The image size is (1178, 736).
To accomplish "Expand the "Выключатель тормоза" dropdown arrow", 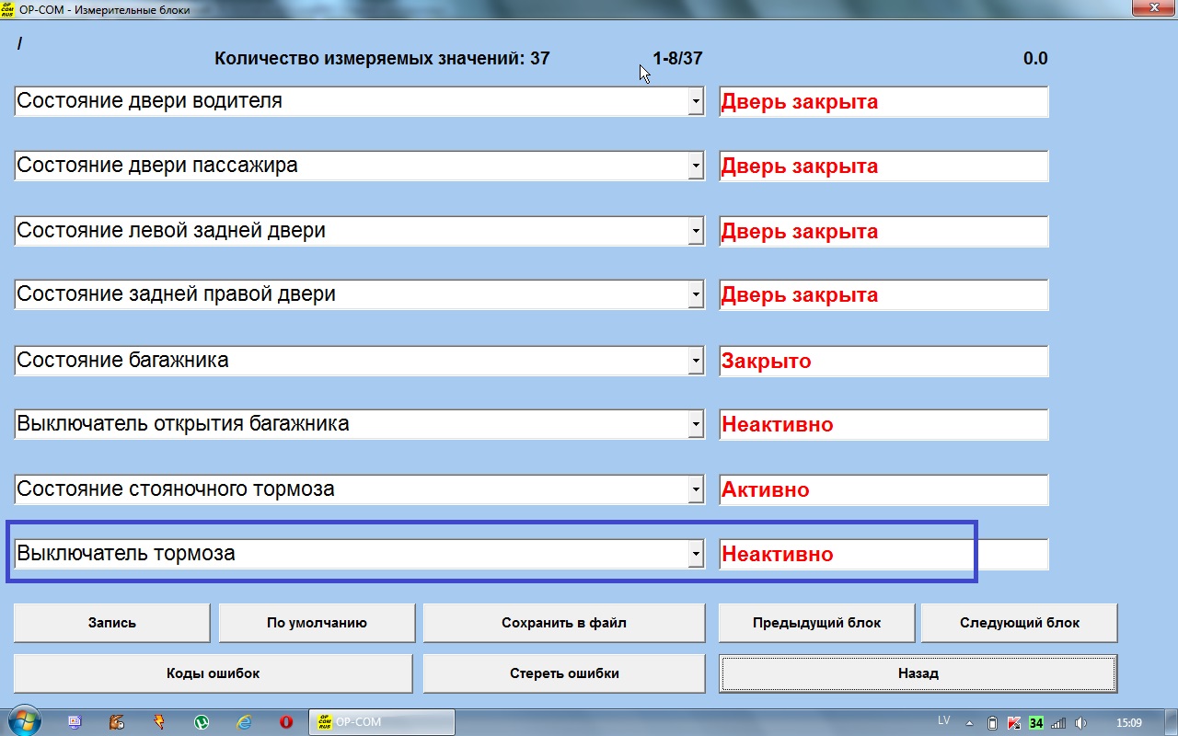I will 696,554.
